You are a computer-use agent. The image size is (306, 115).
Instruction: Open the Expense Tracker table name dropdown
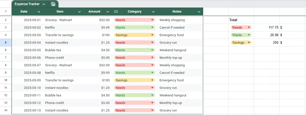[44, 4]
